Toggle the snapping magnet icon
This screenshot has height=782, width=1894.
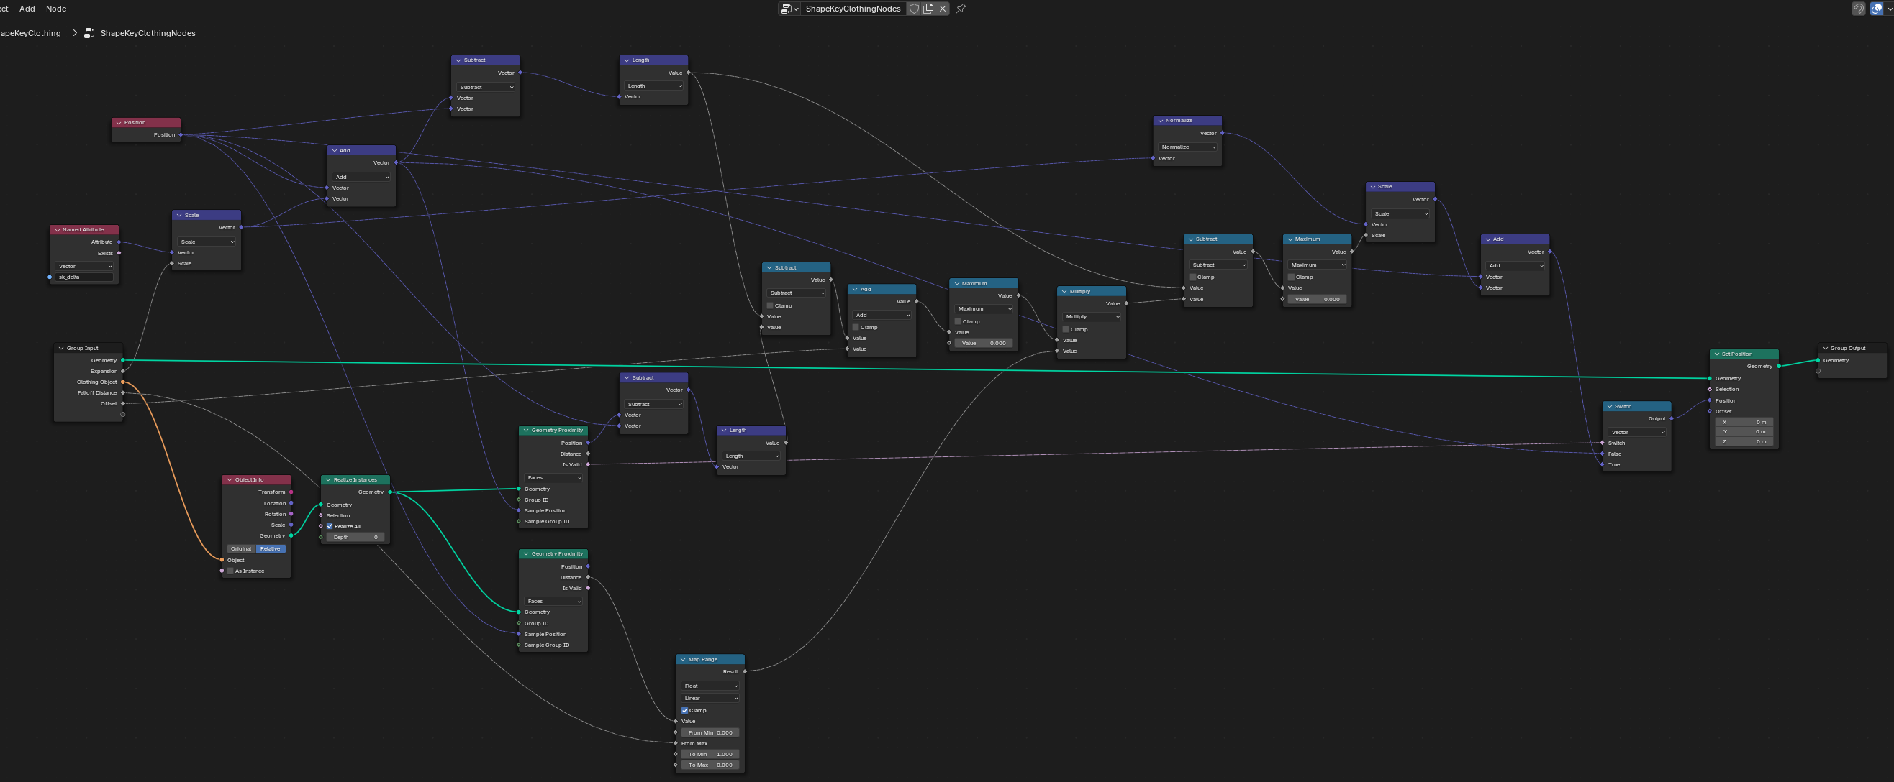(x=1858, y=9)
